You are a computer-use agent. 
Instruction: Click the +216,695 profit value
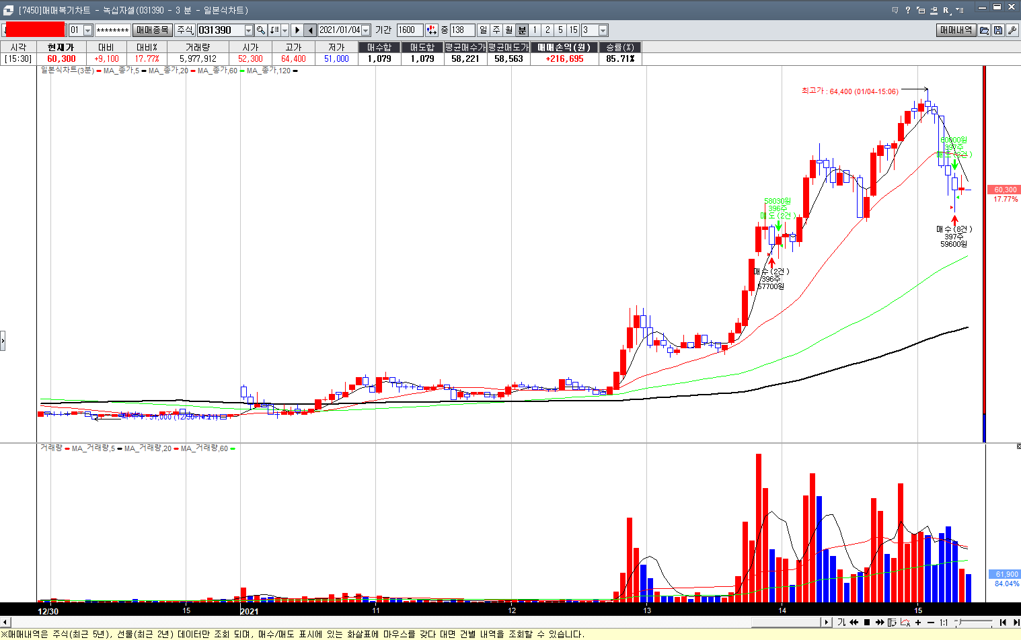click(x=564, y=58)
